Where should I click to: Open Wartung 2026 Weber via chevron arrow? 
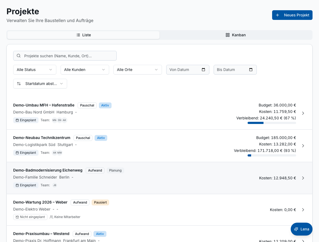[x=303, y=210]
